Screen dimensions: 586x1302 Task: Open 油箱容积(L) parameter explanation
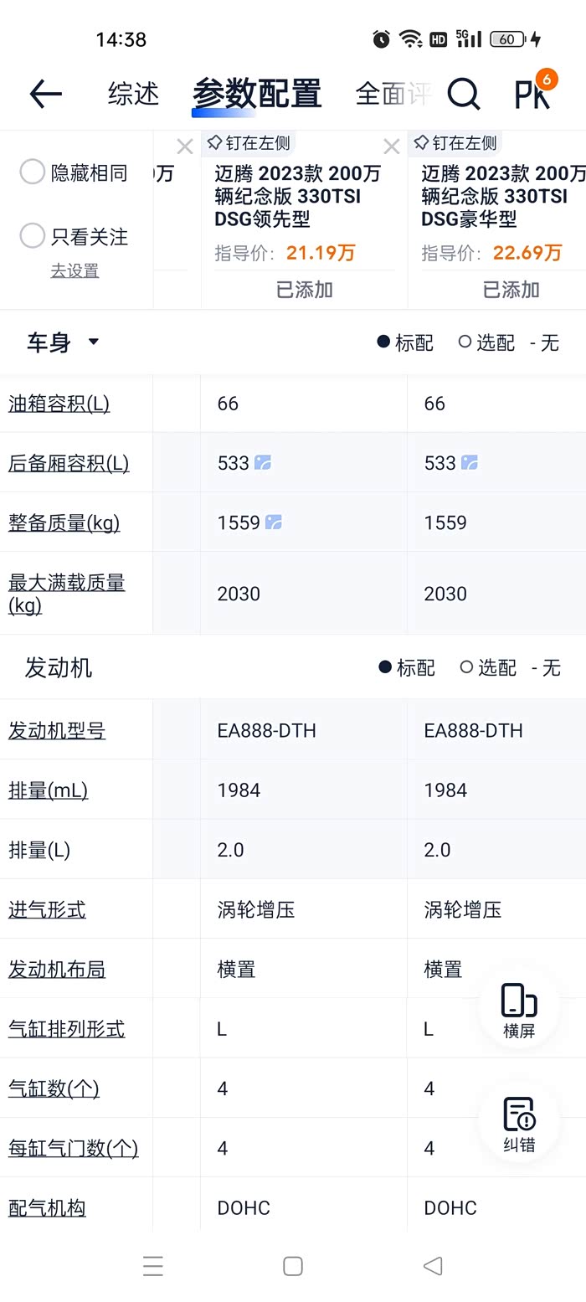[59, 404]
